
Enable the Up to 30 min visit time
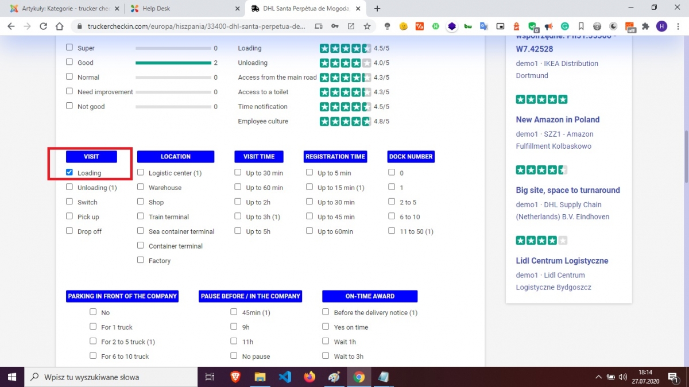tap(238, 172)
